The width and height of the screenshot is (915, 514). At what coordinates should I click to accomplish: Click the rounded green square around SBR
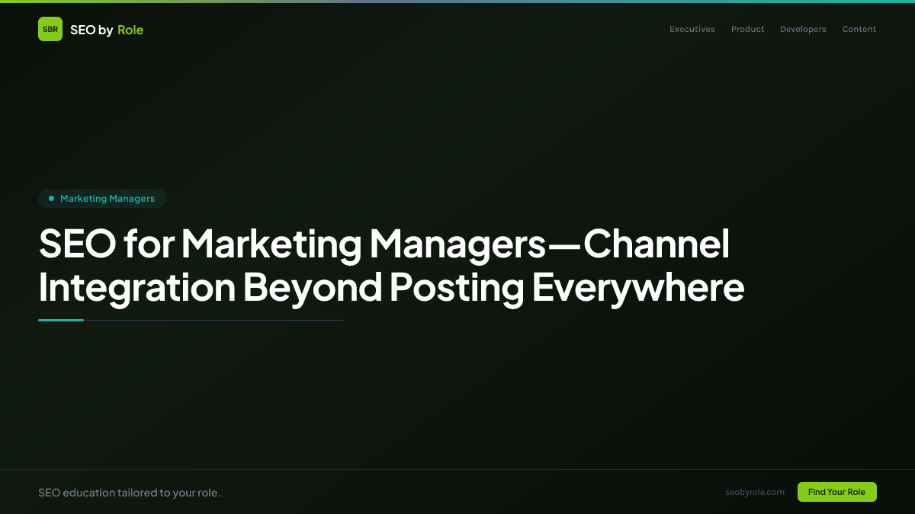click(x=50, y=29)
